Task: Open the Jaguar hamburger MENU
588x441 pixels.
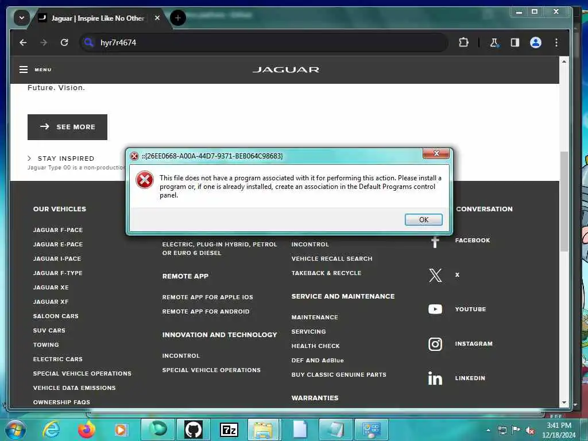Action: pyautogui.click(x=35, y=69)
